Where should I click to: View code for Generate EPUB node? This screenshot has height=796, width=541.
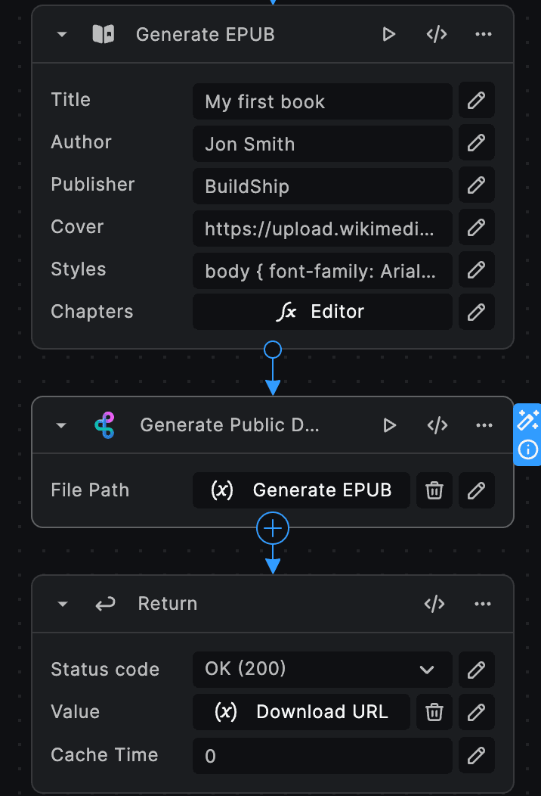click(437, 34)
